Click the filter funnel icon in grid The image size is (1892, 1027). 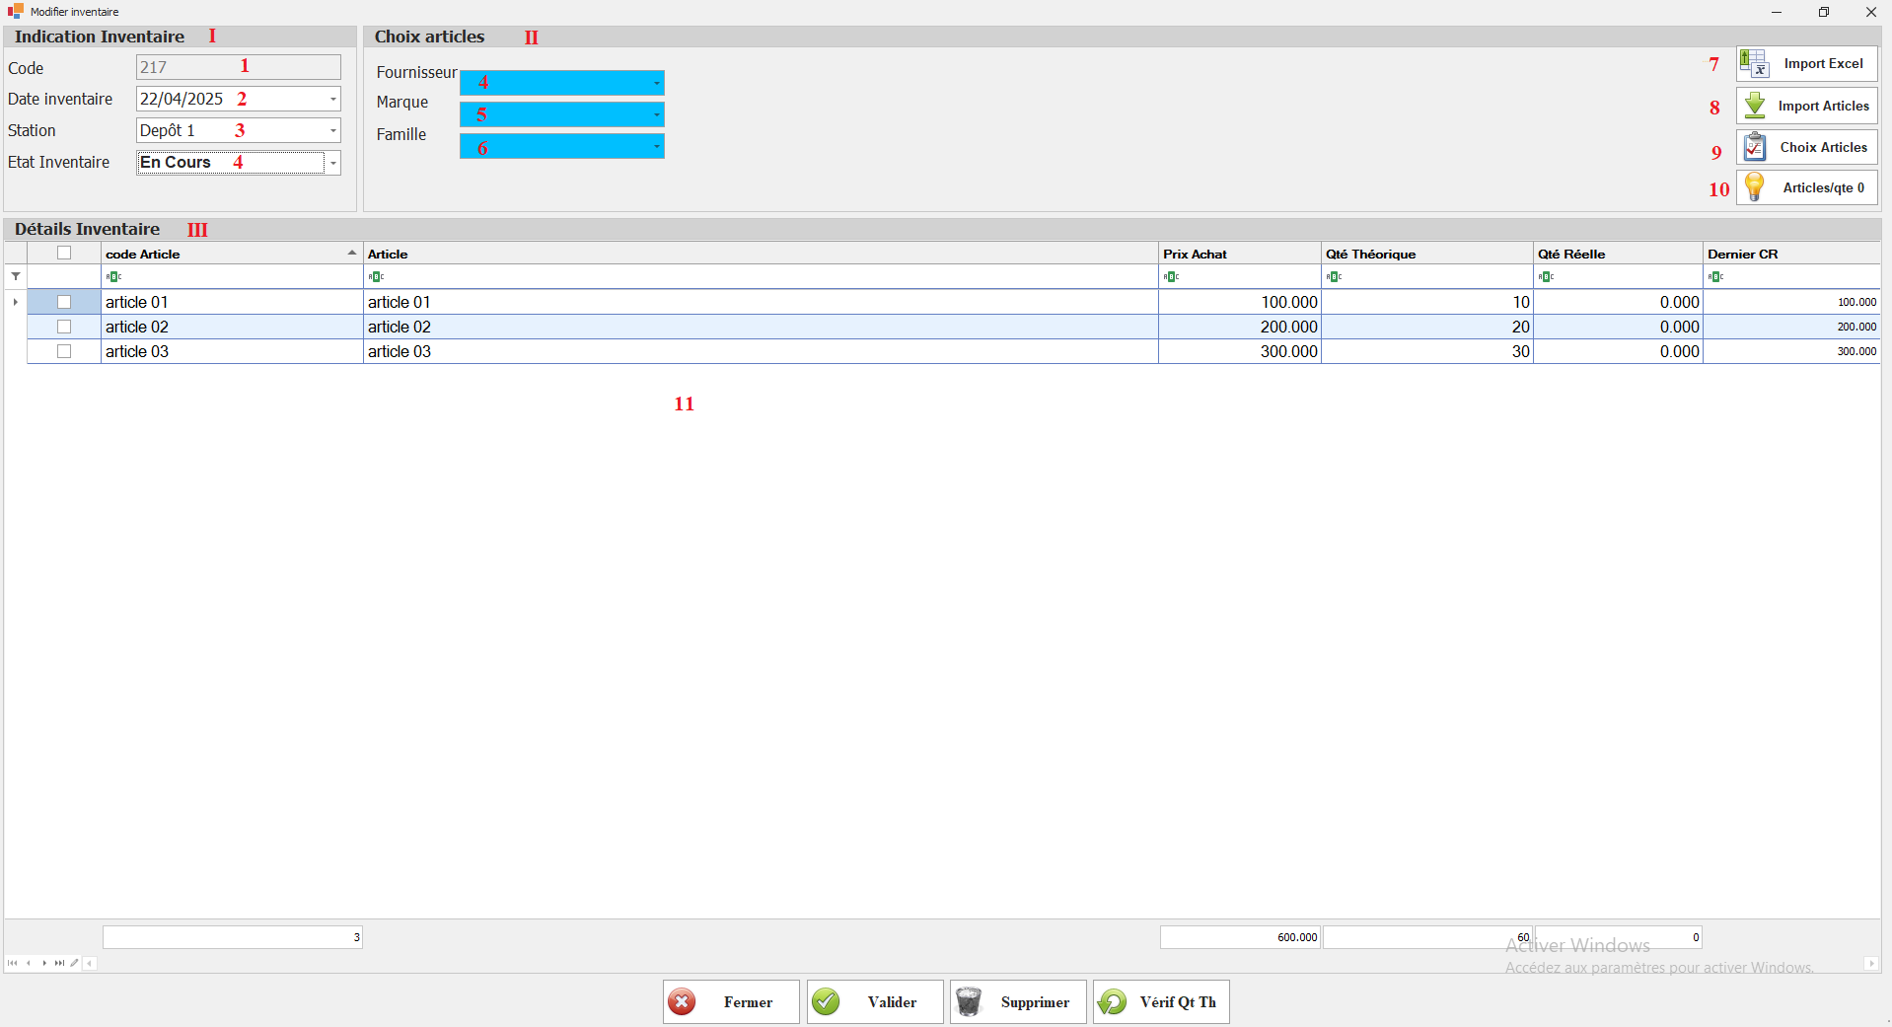[x=16, y=277]
